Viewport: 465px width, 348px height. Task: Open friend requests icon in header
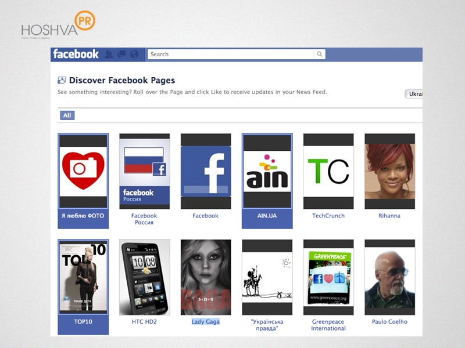(x=109, y=55)
